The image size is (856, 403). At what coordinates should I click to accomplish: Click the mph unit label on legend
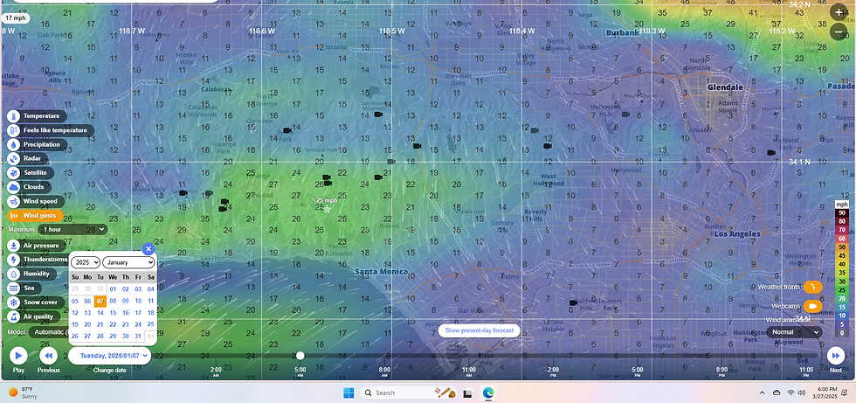pos(841,205)
